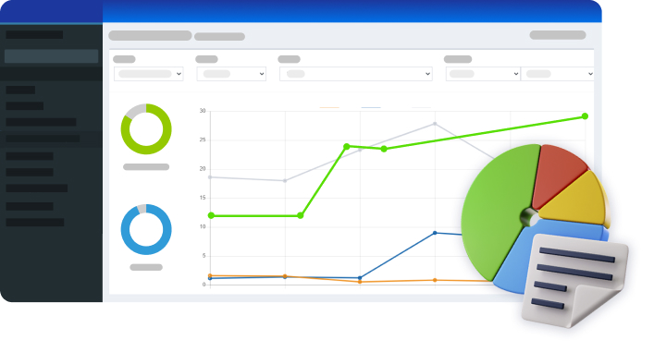Screen dimensions: 654x352
Task: Click first green line point at value 12
Action: (211, 215)
